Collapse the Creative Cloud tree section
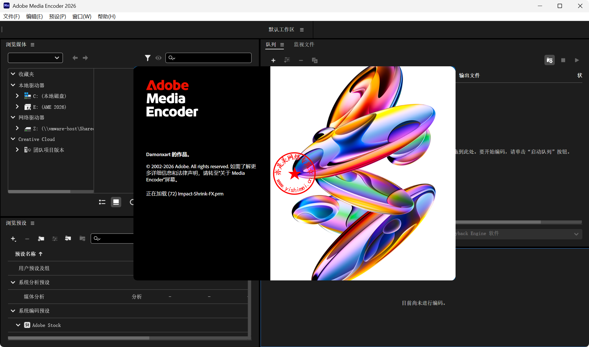This screenshot has height=347, width=589. (13, 139)
